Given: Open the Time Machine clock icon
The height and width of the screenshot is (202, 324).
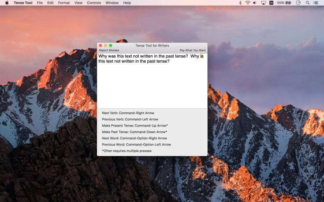Looking at the screenshot, I should point(298,3).
